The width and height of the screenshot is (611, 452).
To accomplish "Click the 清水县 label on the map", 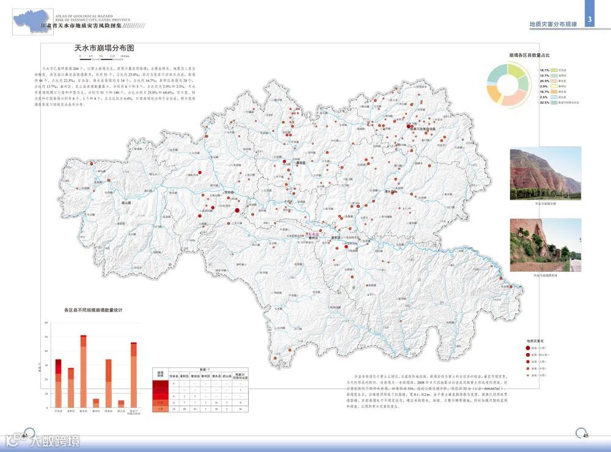I will coord(390,192).
